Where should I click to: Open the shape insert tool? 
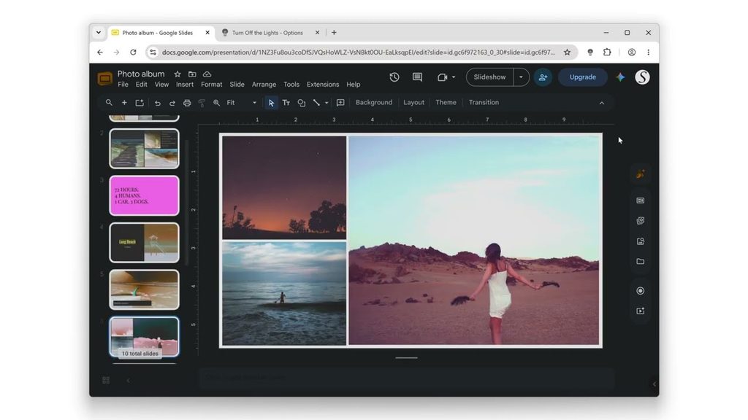(x=302, y=103)
